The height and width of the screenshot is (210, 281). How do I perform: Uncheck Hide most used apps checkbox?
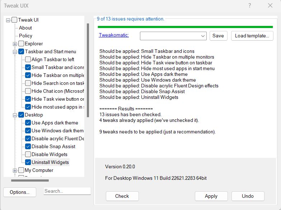(28, 107)
